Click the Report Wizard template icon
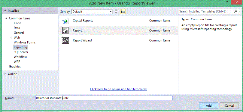 pyautogui.click(x=65, y=40)
